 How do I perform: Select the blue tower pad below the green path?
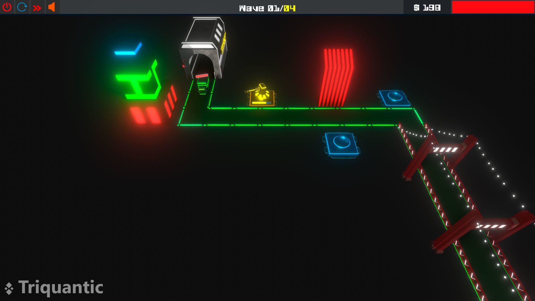(x=342, y=145)
